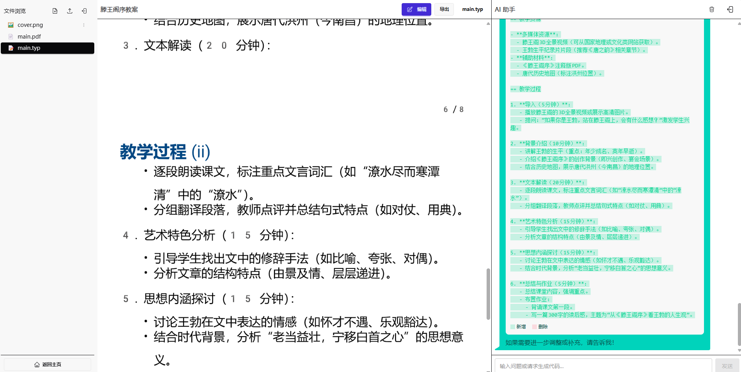Export the document with 导出
Image resolution: width=741 pixels, height=372 pixels.
444,9
